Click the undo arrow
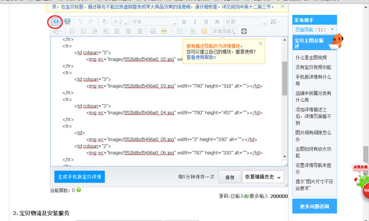Screen dimensions: 369x221 [x=80, y=21]
